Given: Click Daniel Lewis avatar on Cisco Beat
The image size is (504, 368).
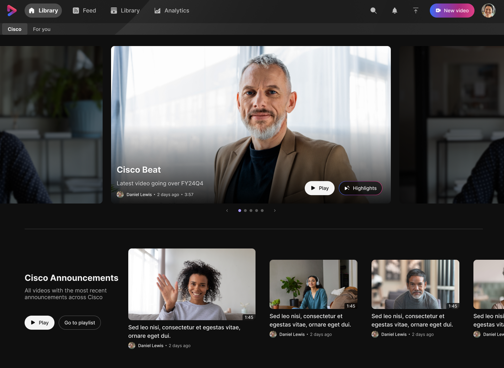Looking at the screenshot, I should [120, 194].
